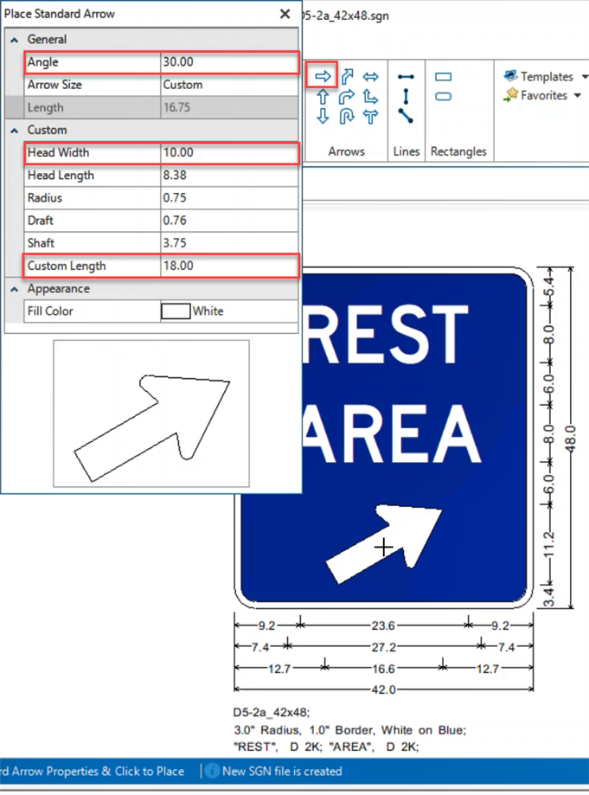
Task: Select the rounded rectangle tool
Action: click(444, 96)
